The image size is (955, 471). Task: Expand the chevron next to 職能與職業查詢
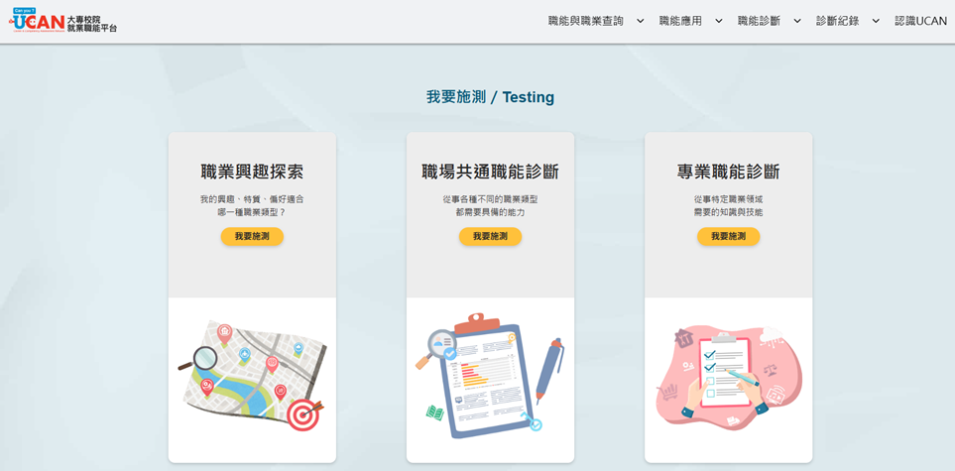coord(640,21)
